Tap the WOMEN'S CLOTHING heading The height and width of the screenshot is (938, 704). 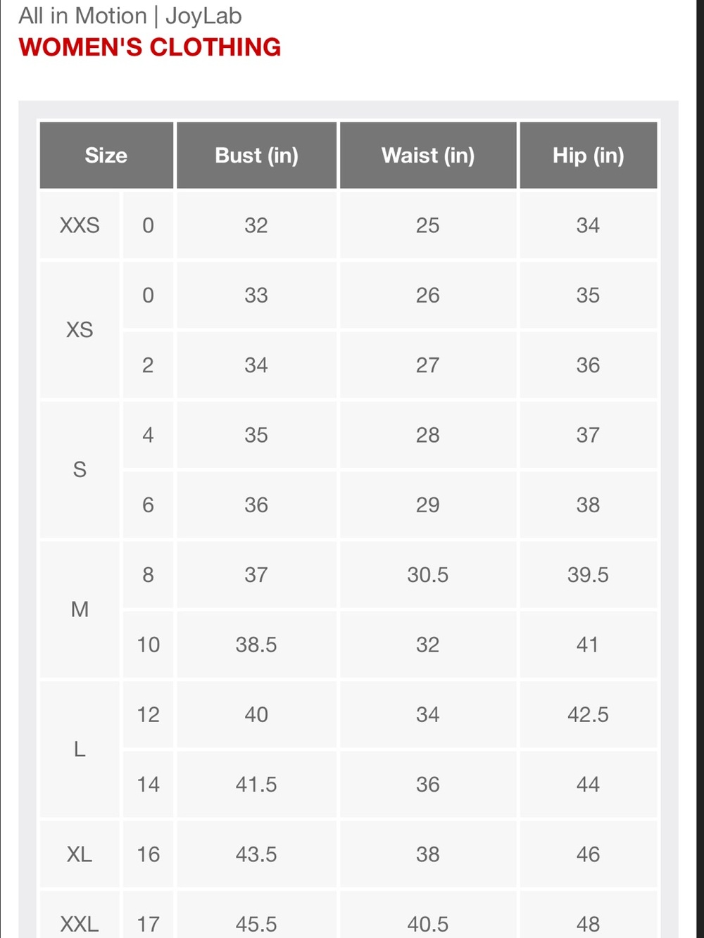point(150,47)
